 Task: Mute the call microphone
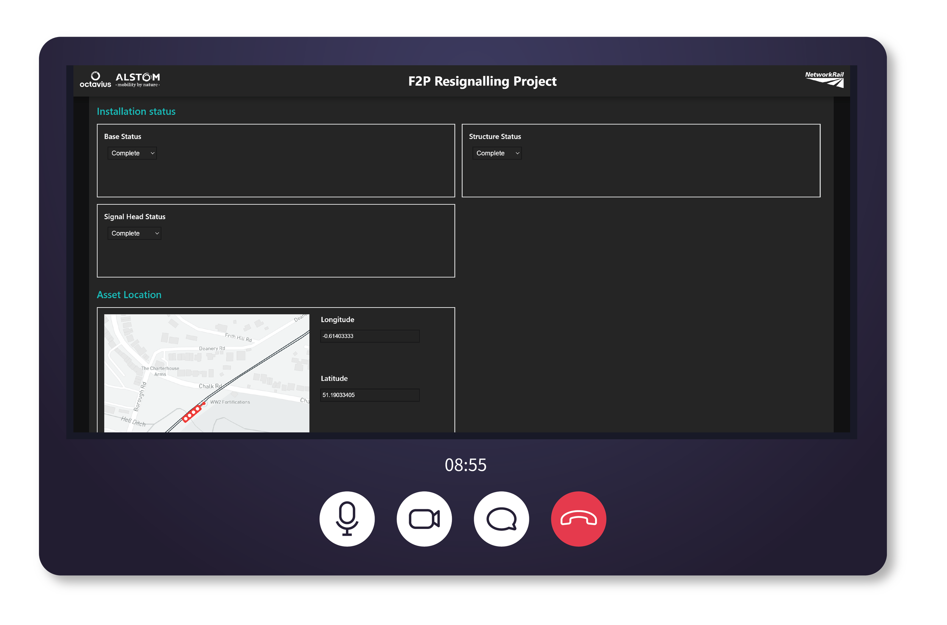tap(347, 519)
